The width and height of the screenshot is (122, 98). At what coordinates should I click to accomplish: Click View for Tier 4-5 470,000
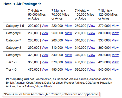pos(45,70)
